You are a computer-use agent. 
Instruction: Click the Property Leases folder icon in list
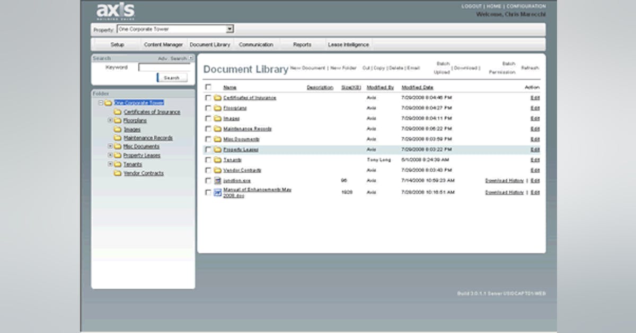[x=217, y=150]
